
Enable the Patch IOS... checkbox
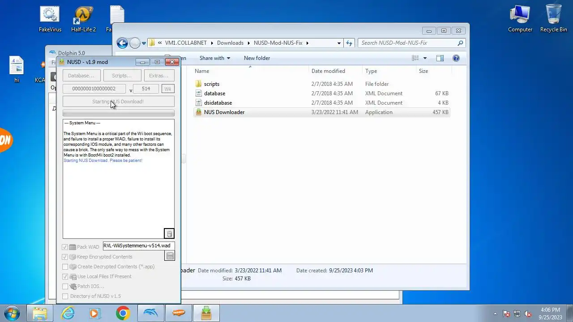tap(65, 286)
